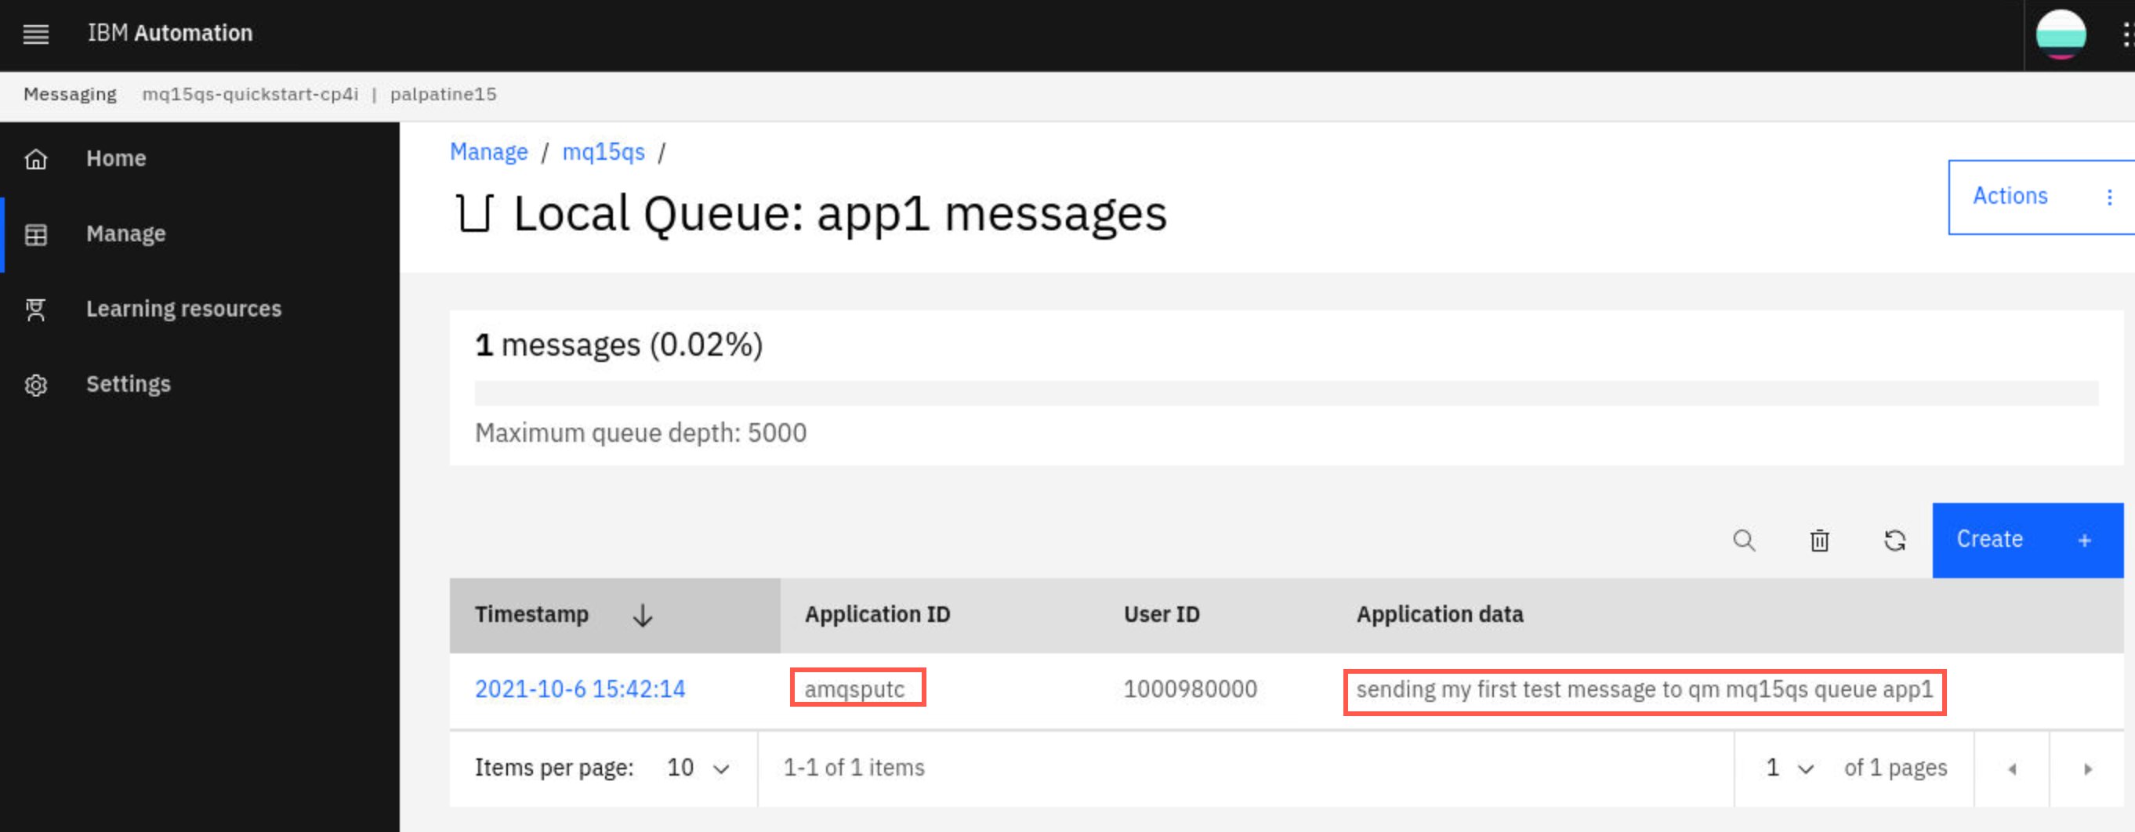This screenshot has width=2135, height=832.
Task: Sort by Timestamp arrow
Action: (x=643, y=615)
